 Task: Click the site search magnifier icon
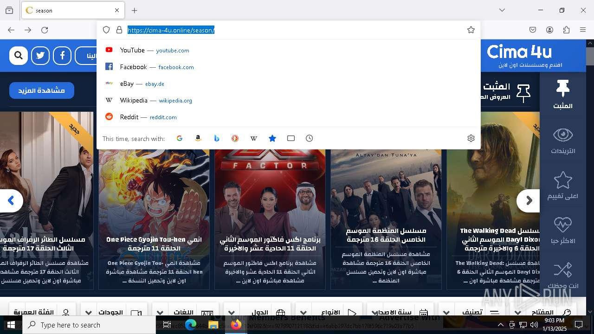(19, 56)
